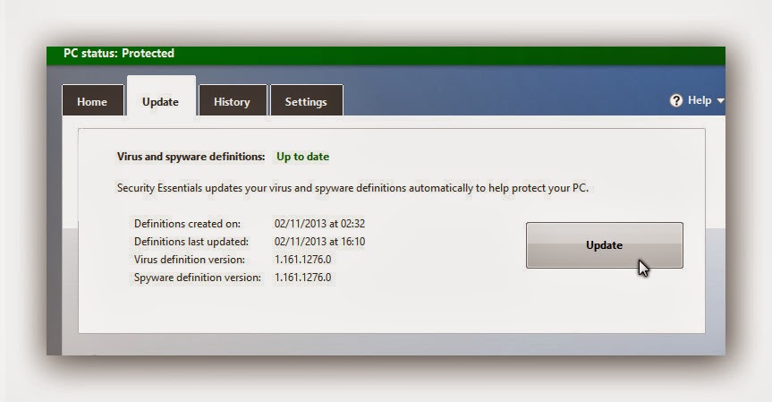Open the Settings tab
The height and width of the screenshot is (402, 772).
tap(306, 101)
